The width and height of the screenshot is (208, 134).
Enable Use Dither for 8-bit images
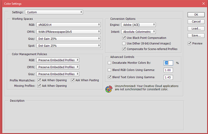124,44
